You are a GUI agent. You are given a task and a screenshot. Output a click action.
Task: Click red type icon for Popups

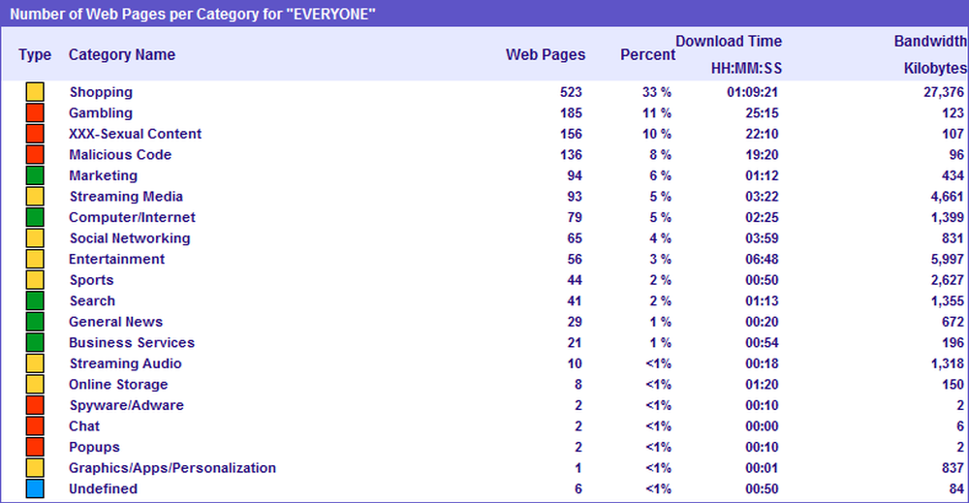click(x=35, y=447)
